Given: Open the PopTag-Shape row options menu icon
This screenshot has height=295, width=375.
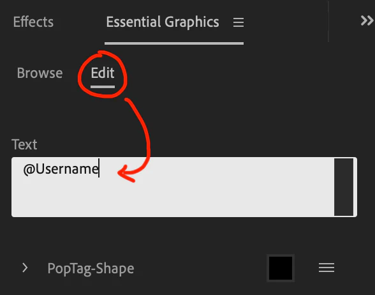Looking at the screenshot, I should [327, 268].
